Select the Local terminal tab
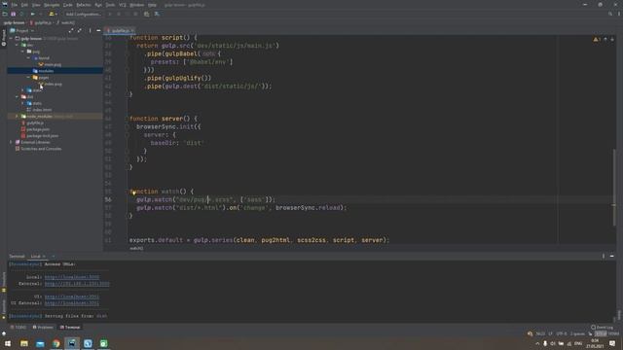This screenshot has height=350, width=623. [36, 257]
